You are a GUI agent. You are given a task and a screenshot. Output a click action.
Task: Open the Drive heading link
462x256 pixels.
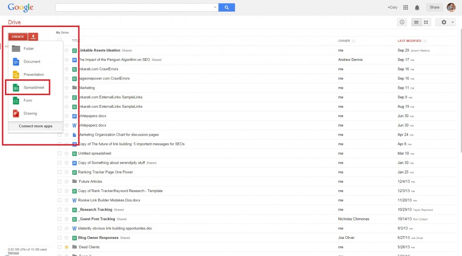point(14,23)
